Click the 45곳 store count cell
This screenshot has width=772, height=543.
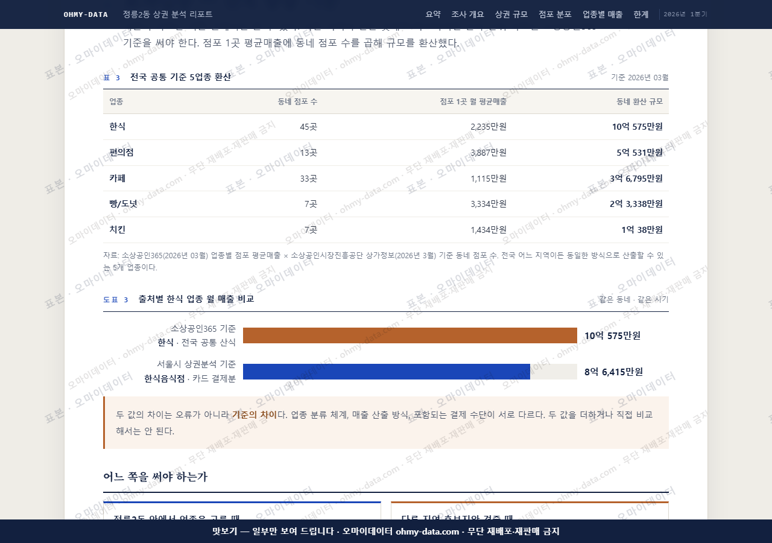click(x=308, y=127)
